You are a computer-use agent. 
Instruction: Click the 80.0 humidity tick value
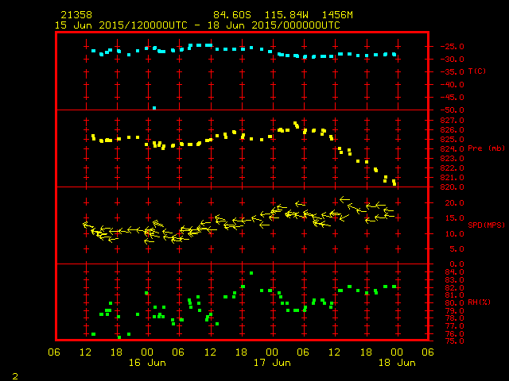(x=454, y=303)
